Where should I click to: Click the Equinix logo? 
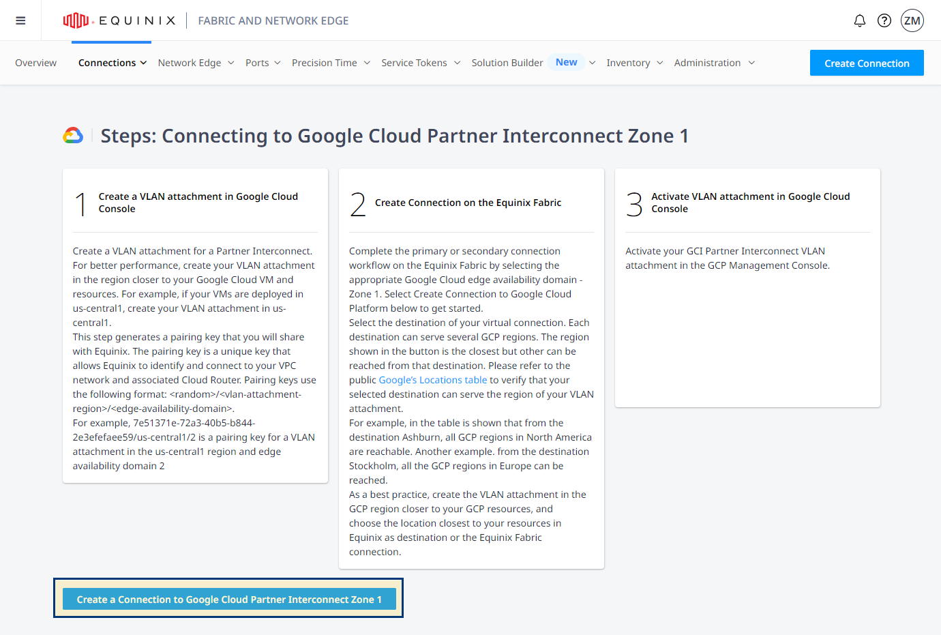point(119,20)
